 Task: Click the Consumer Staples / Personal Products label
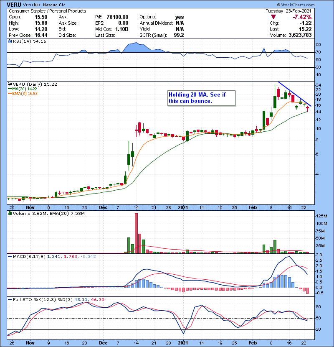(47, 11)
